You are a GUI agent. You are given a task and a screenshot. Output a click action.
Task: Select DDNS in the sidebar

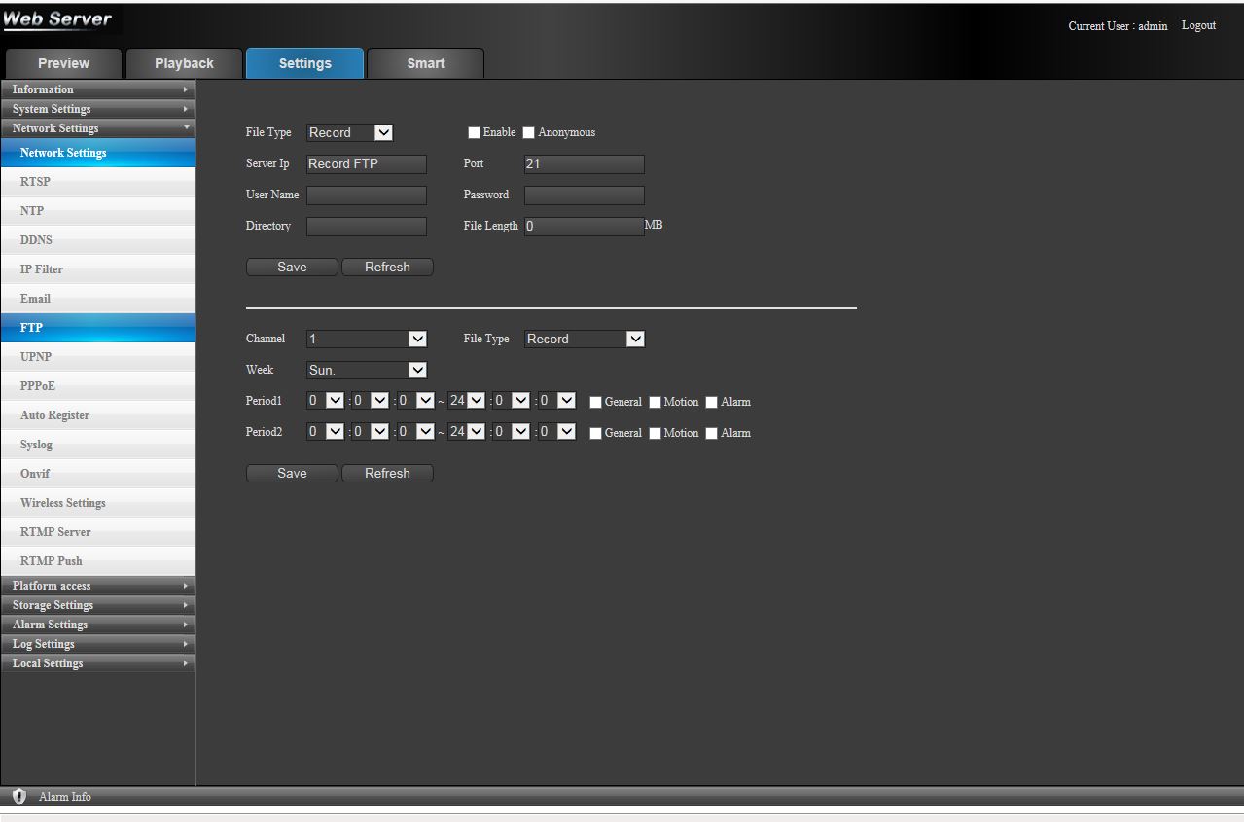point(37,240)
